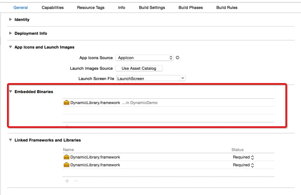Expand the Deployment Info section
The image size is (301, 195).
pyautogui.click(x=10, y=33)
